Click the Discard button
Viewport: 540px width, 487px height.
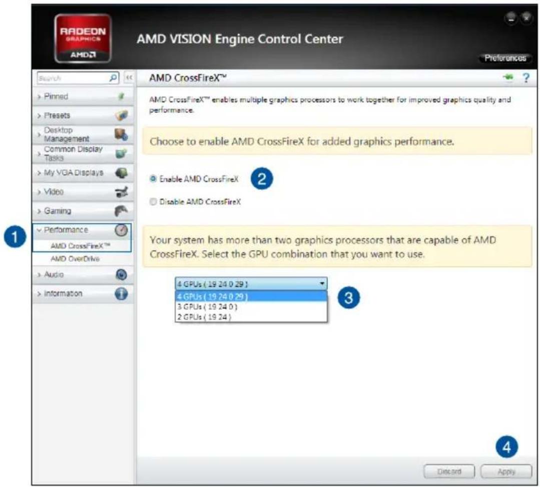point(449,471)
